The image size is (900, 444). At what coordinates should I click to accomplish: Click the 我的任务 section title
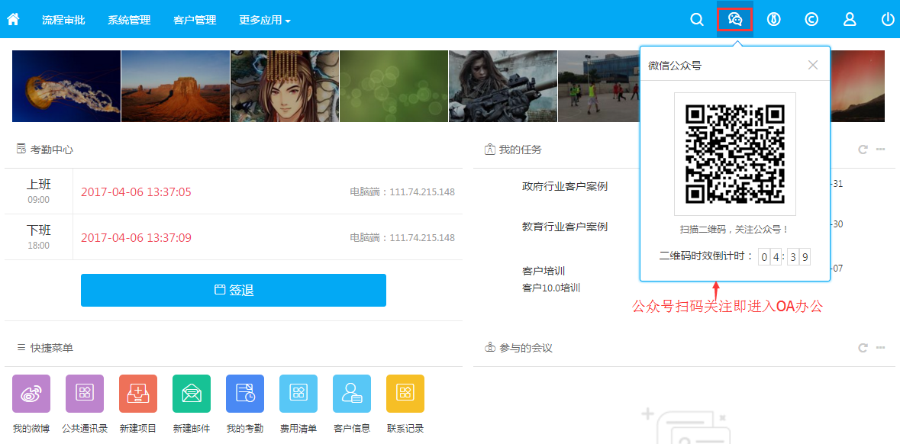coord(521,150)
